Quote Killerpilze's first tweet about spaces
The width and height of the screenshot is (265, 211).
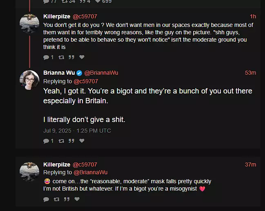71,57
